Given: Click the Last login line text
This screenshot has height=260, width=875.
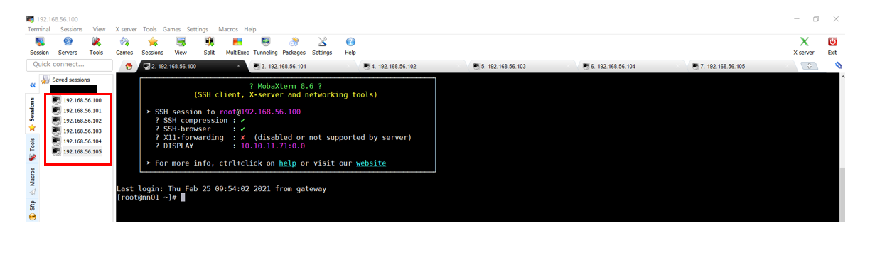Looking at the screenshot, I should click(221, 189).
